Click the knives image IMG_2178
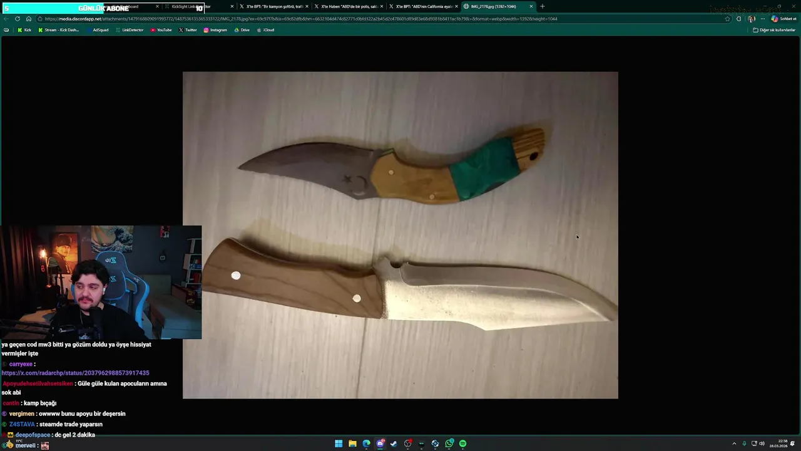The image size is (801, 451). (x=400, y=235)
